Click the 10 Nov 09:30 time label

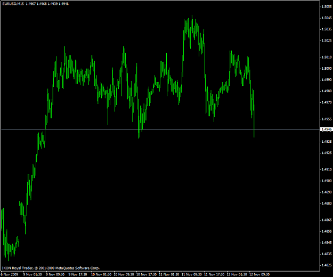click(x=124, y=274)
